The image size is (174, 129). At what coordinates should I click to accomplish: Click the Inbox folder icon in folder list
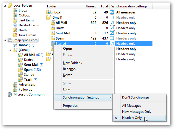tap(49, 12)
